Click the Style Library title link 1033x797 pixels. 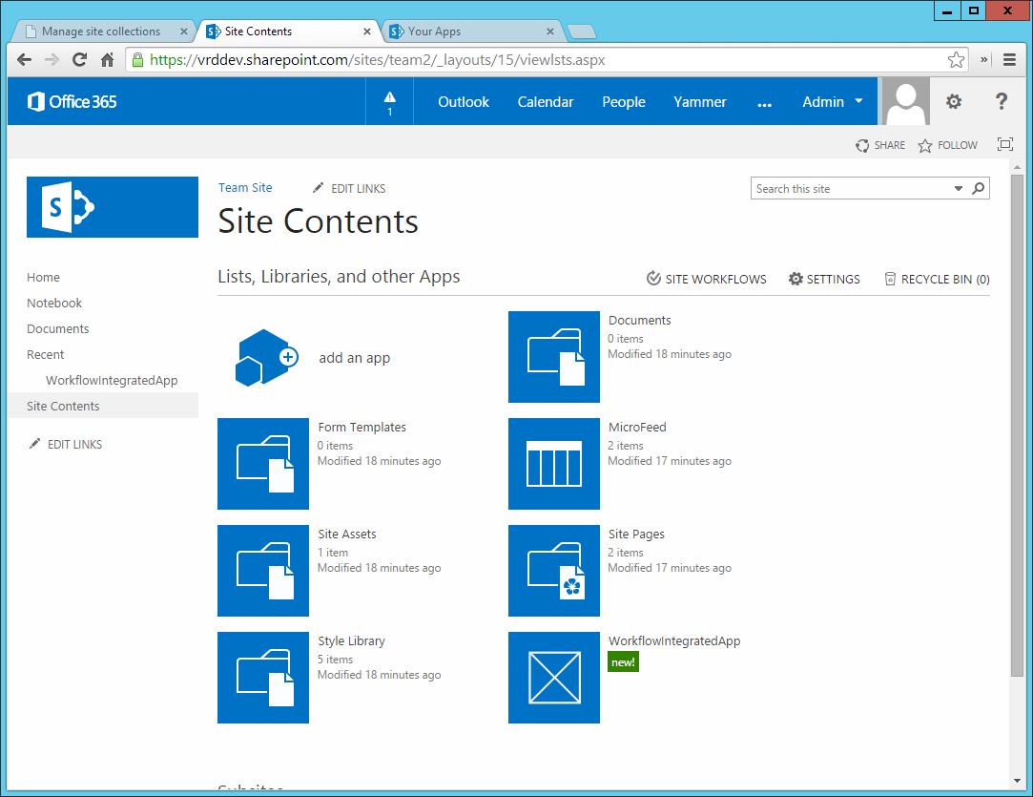(351, 640)
